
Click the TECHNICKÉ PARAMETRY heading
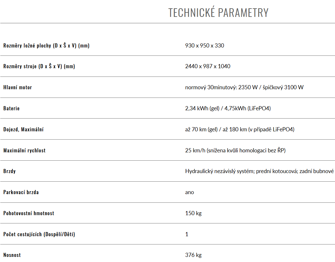pos(218,13)
